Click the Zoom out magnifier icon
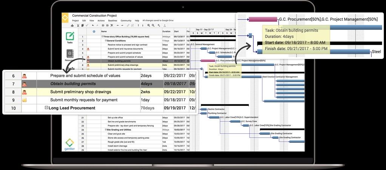Image resolution: width=386 pixels, height=170 pixels. pos(153,25)
